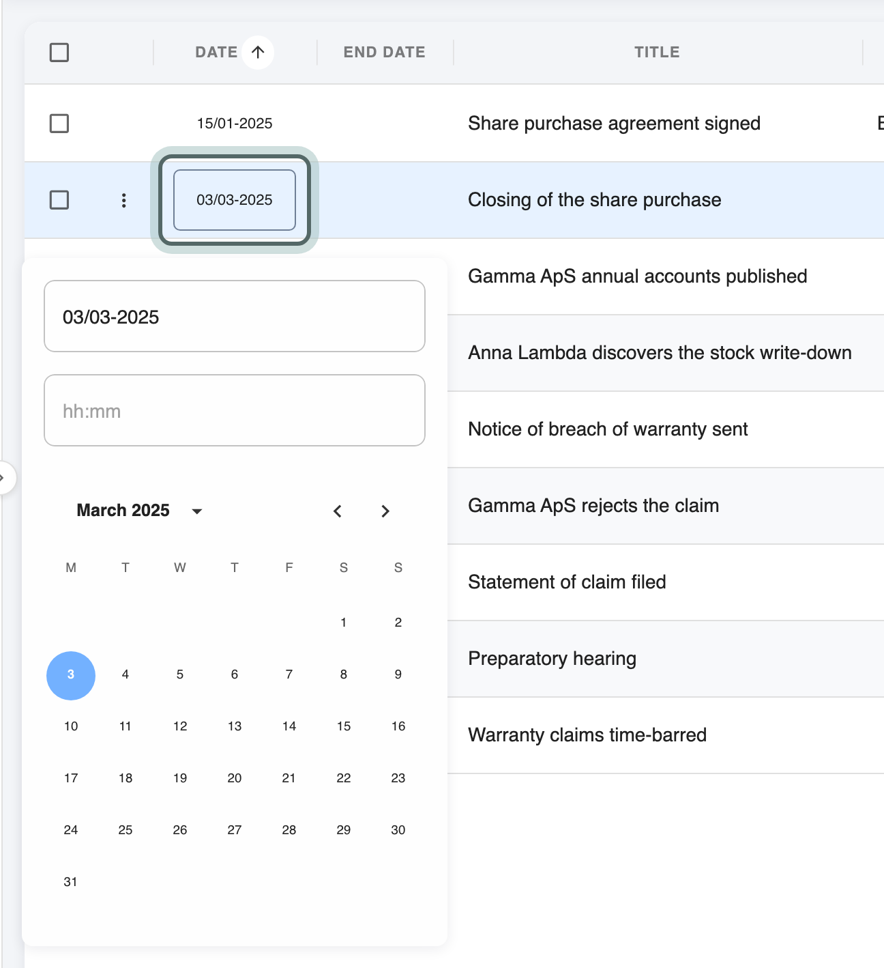The image size is (884, 968).
Task: Pick March 23 in the calendar
Action: point(398,778)
